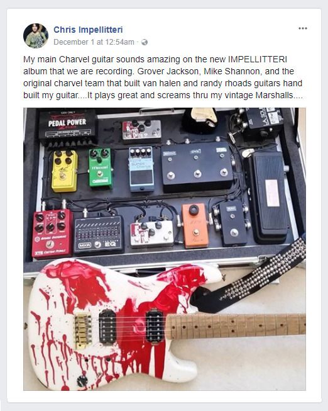Click the Pedal Power supply in the photo
This screenshot has width=328, height=411.
(x=67, y=127)
